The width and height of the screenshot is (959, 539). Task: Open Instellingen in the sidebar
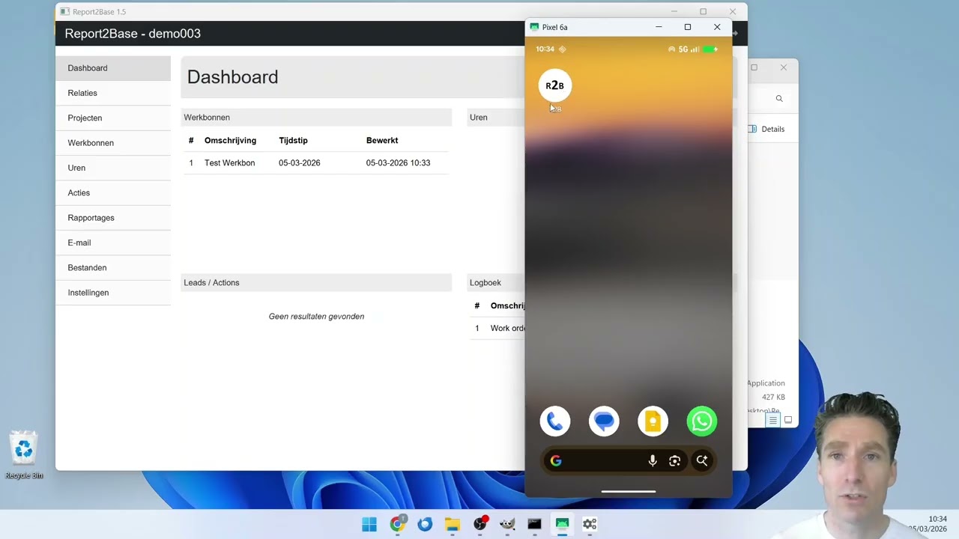coord(113,293)
